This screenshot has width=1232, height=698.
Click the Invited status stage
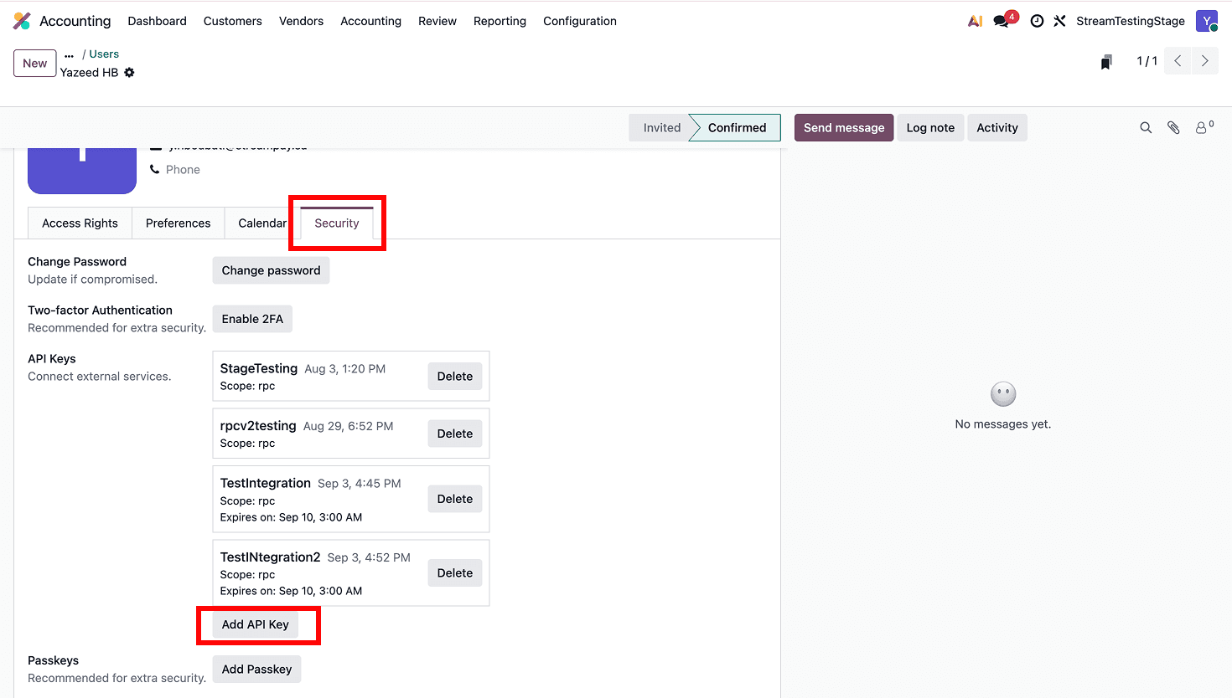point(661,128)
